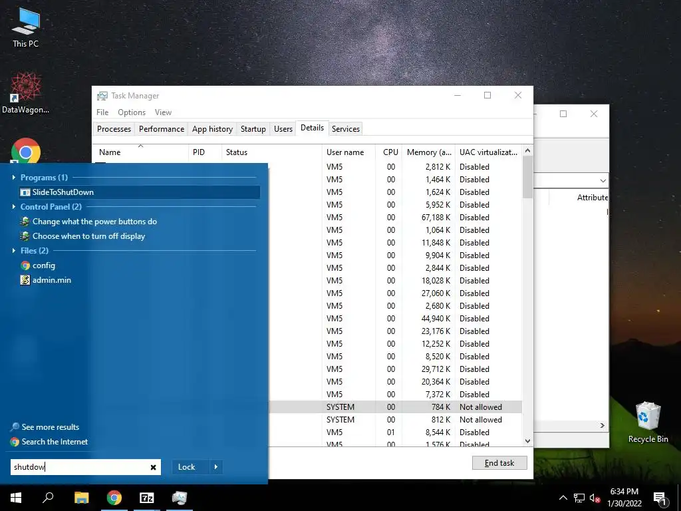
Task: Sort by the Name column header
Action: (x=140, y=152)
